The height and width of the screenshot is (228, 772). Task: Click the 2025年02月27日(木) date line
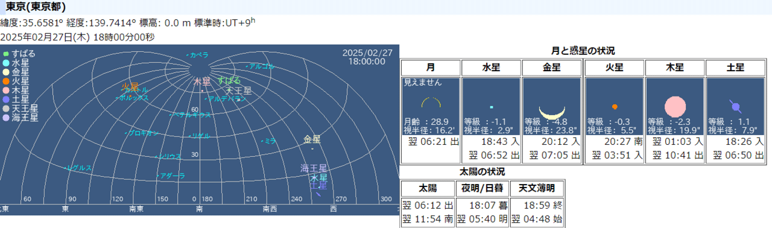tap(77, 37)
